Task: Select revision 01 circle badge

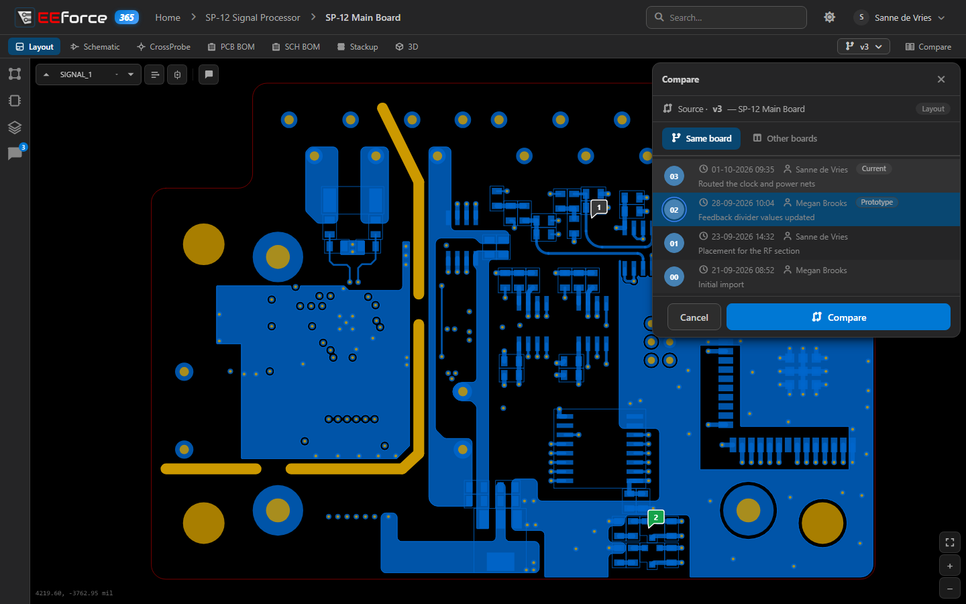Action: pyautogui.click(x=674, y=244)
